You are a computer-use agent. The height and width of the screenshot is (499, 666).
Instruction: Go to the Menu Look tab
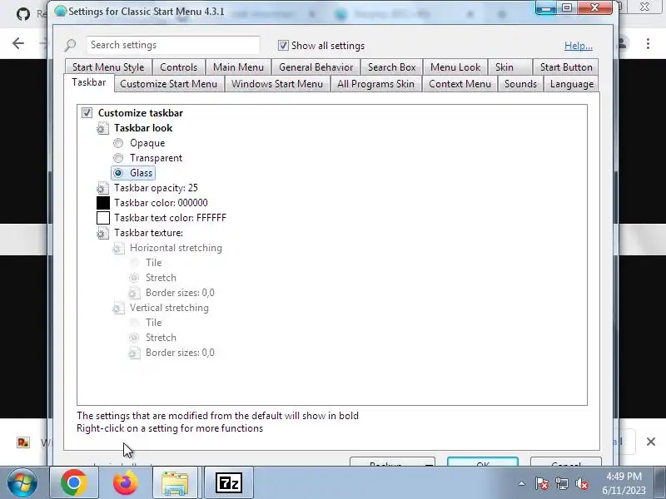[x=455, y=67]
